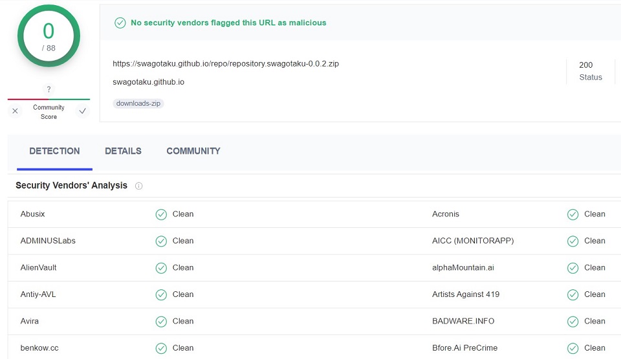Select the Artists Against 419 vendor name
The width and height of the screenshot is (621, 359).
[x=466, y=294]
